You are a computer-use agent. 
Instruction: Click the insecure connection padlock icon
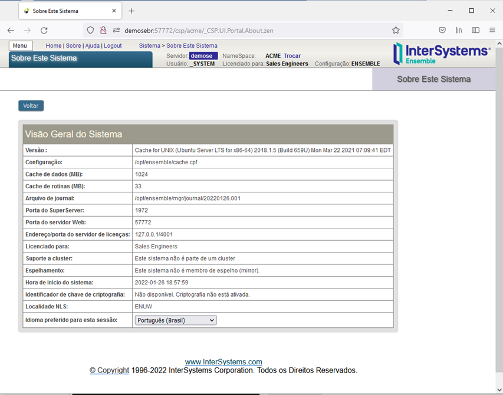tap(103, 31)
